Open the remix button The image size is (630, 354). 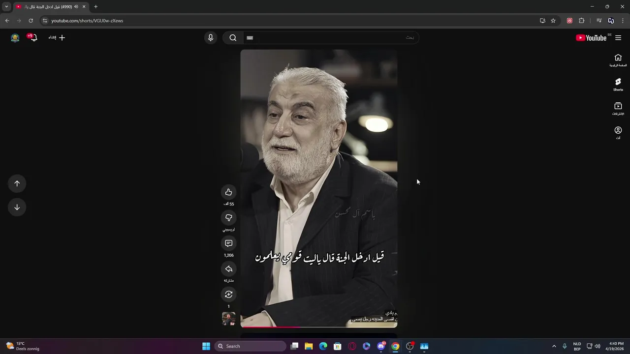point(228,295)
